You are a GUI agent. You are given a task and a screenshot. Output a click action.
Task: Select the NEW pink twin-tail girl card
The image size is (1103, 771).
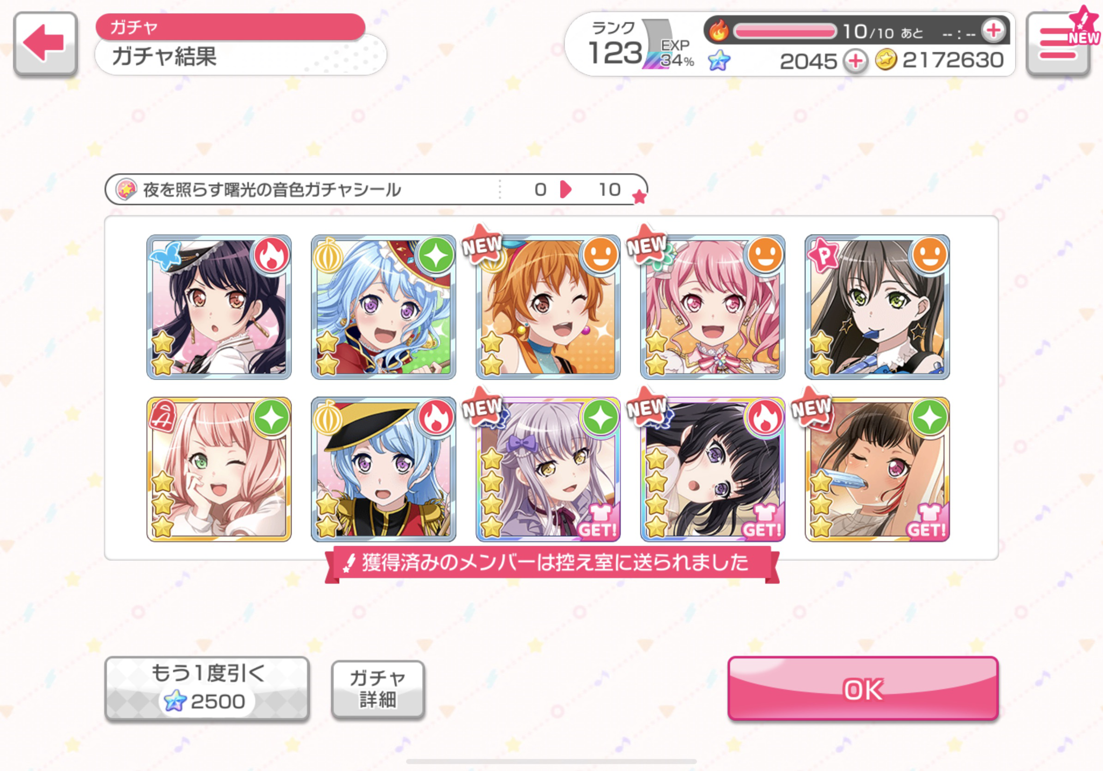pyautogui.click(x=713, y=307)
